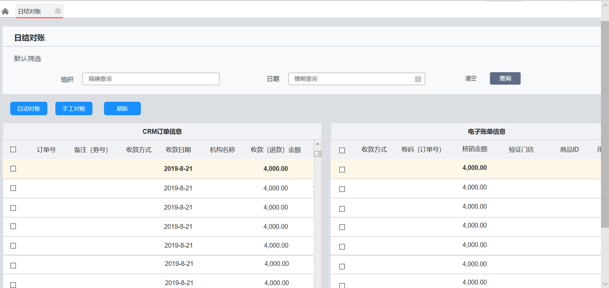
Task: Tick the second CRM order row checkbox
Action: (x=13, y=188)
